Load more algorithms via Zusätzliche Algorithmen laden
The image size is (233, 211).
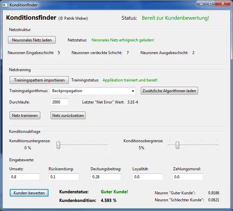tap(169, 91)
